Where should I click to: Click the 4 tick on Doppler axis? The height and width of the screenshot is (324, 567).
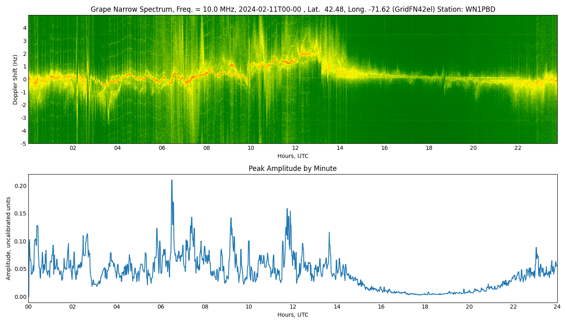point(25,28)
